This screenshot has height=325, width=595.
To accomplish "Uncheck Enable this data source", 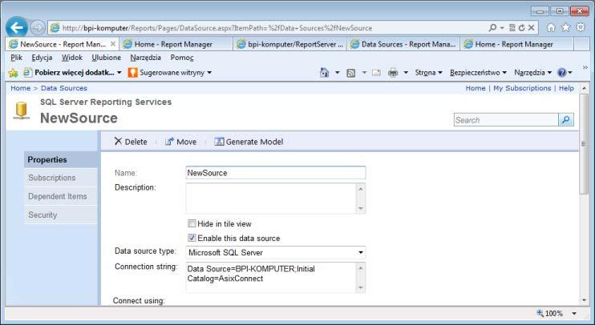I will tap(192, 238).
